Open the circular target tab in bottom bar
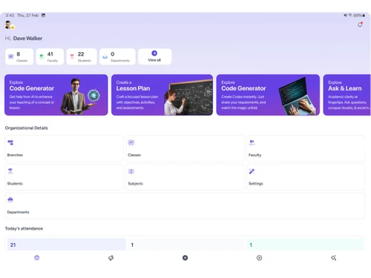The image size is (371, 278). click(x=259, y=258)
